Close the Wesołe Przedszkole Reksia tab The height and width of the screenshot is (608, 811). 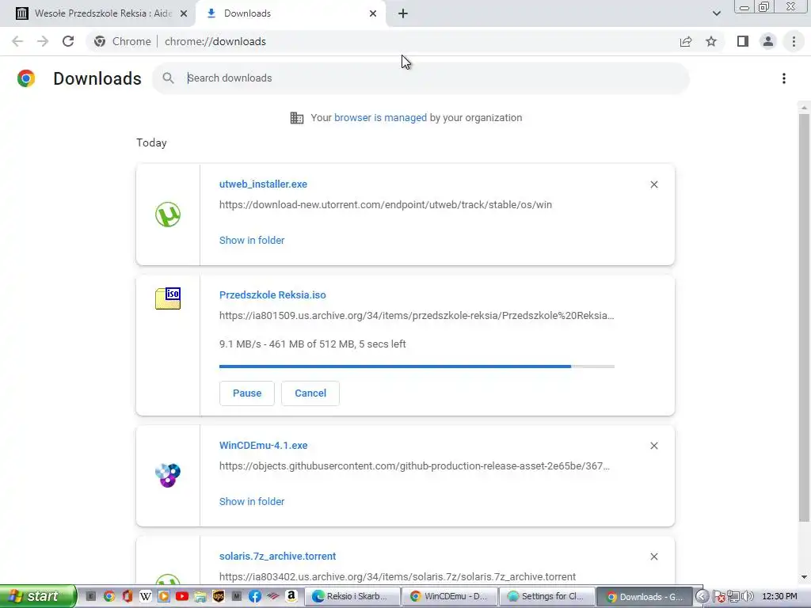click(184, 13)
